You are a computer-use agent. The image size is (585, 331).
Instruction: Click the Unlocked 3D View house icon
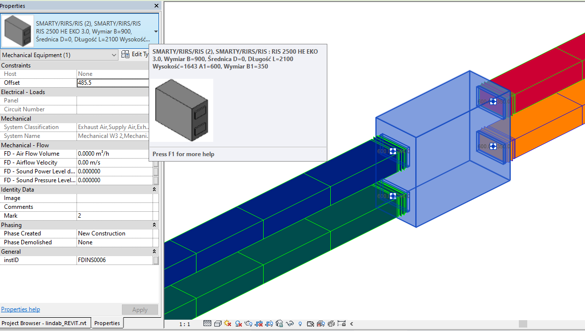tap(279, 324)
